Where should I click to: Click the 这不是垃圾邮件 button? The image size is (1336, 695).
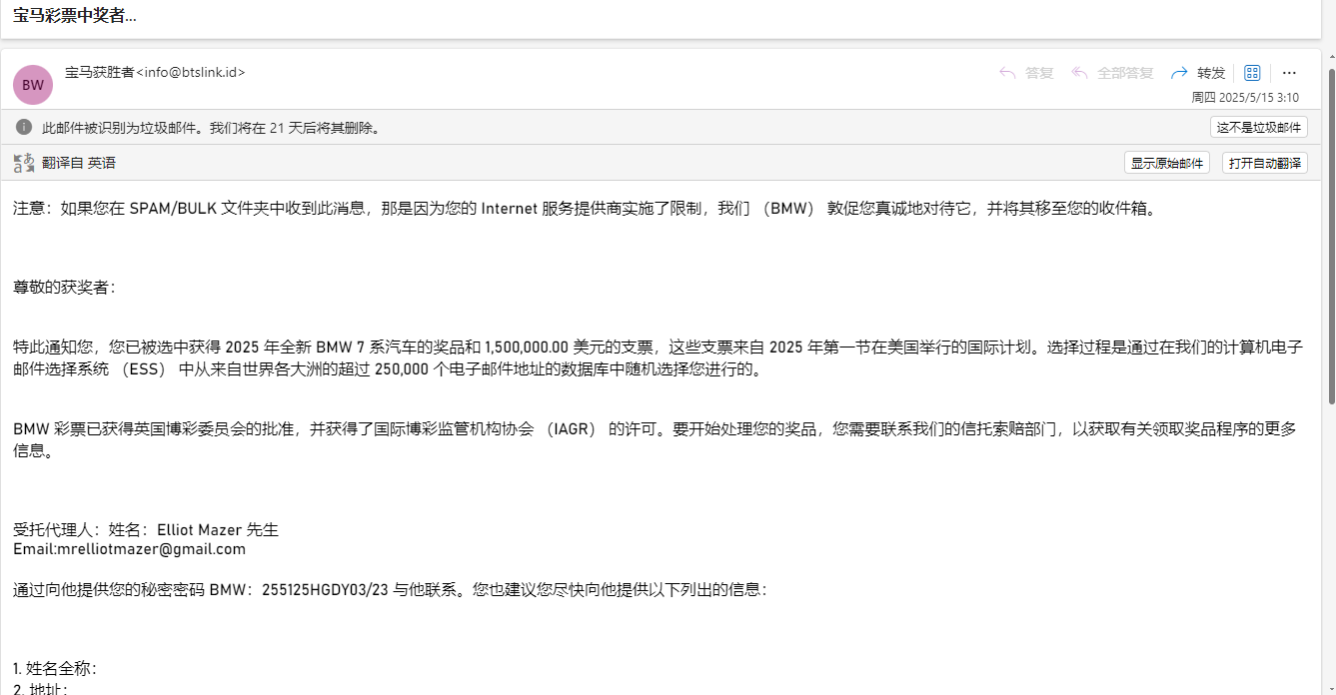1259,127
